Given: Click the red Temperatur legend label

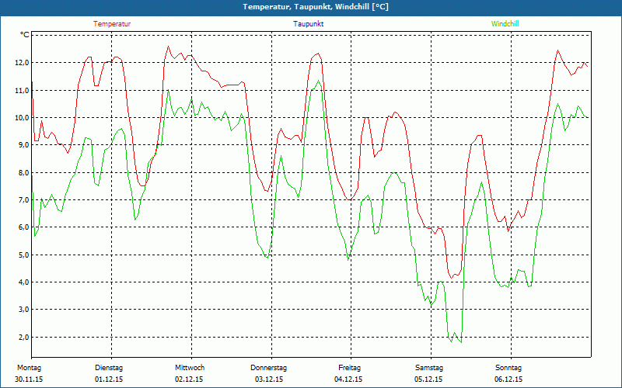Looking at the screenshot, I should (x=112, y=24).
